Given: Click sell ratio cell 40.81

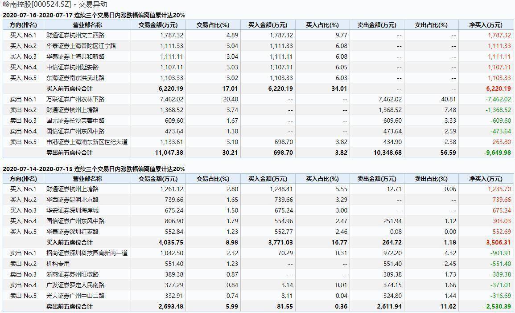Looking at the screenshot, I should pyautogui.click(x=449, y=99).
